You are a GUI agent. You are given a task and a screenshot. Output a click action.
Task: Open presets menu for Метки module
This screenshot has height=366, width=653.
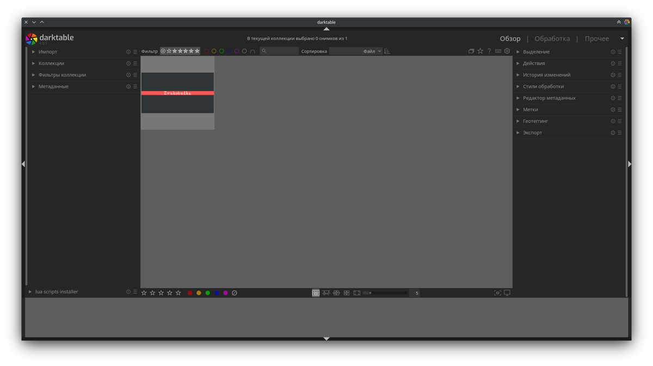click(x=619, y=110)
